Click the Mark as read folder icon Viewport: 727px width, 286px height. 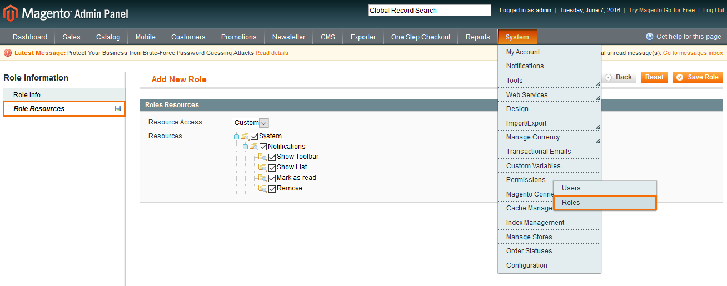[x=263, y=178]
